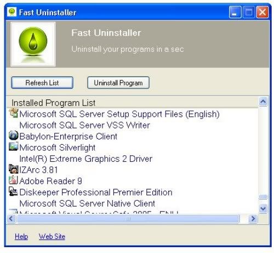Select Intel(R) Extreme Graphics 2 Driver
Screen dimensions: 274x253
85,159
